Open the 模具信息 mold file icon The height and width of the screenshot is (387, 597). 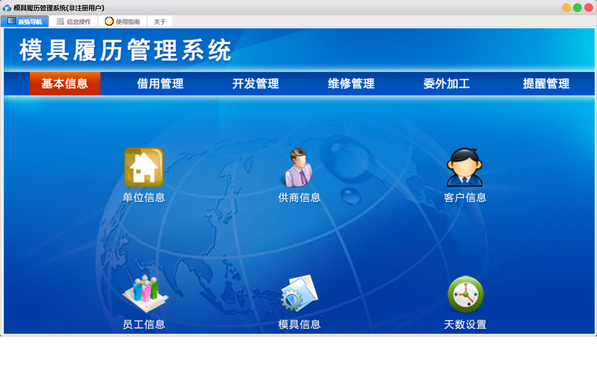pyautogui.click(x=299, y=293)
